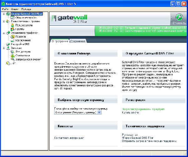Viewport: 188px width, 157px height.
Task: Click the Группы group icon
Action: tap(13, 29)
